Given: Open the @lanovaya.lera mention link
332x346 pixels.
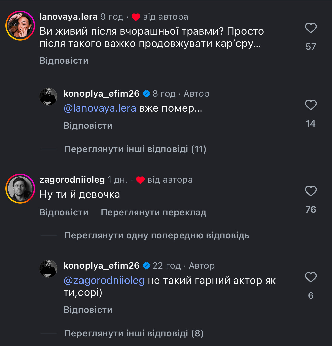Looking at the screenshot, I should pos(100,108).
